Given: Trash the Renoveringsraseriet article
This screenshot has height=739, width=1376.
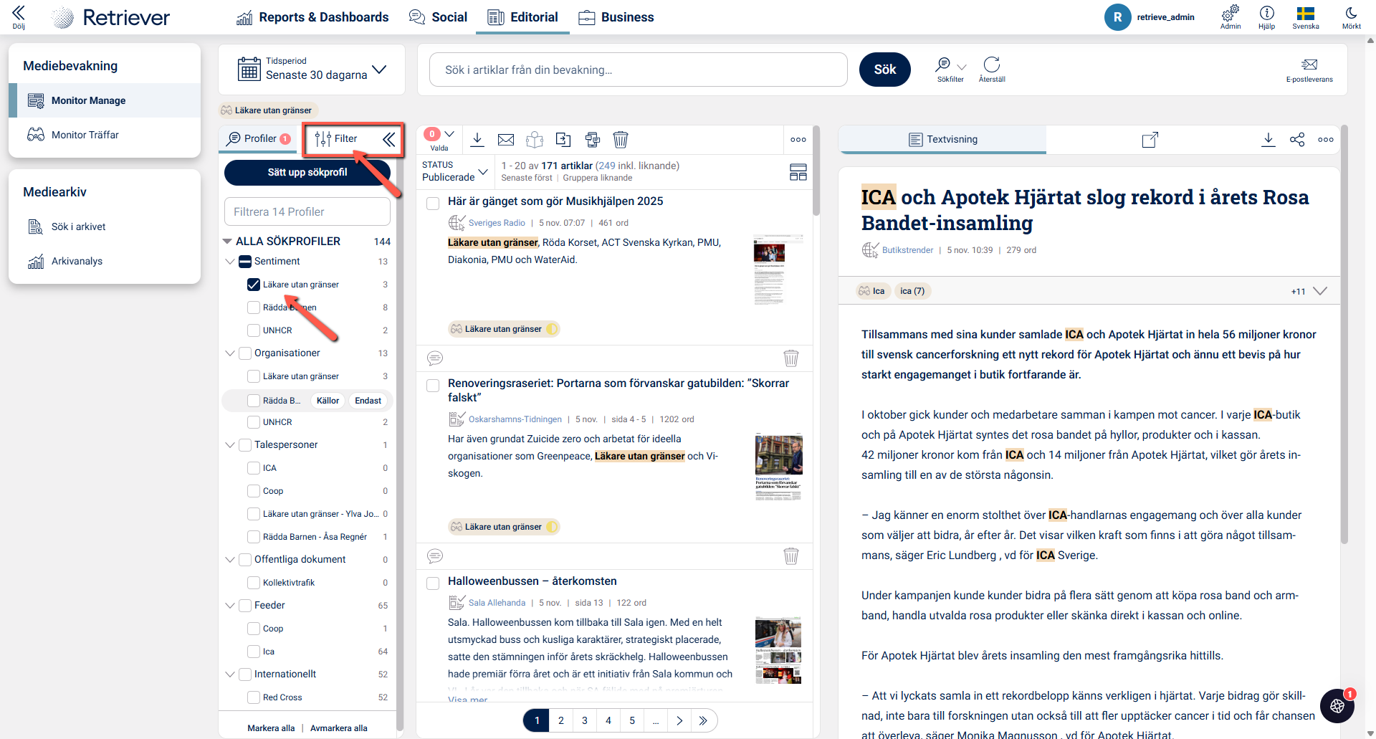Looking at the screenshot, I should pos(791,556).
